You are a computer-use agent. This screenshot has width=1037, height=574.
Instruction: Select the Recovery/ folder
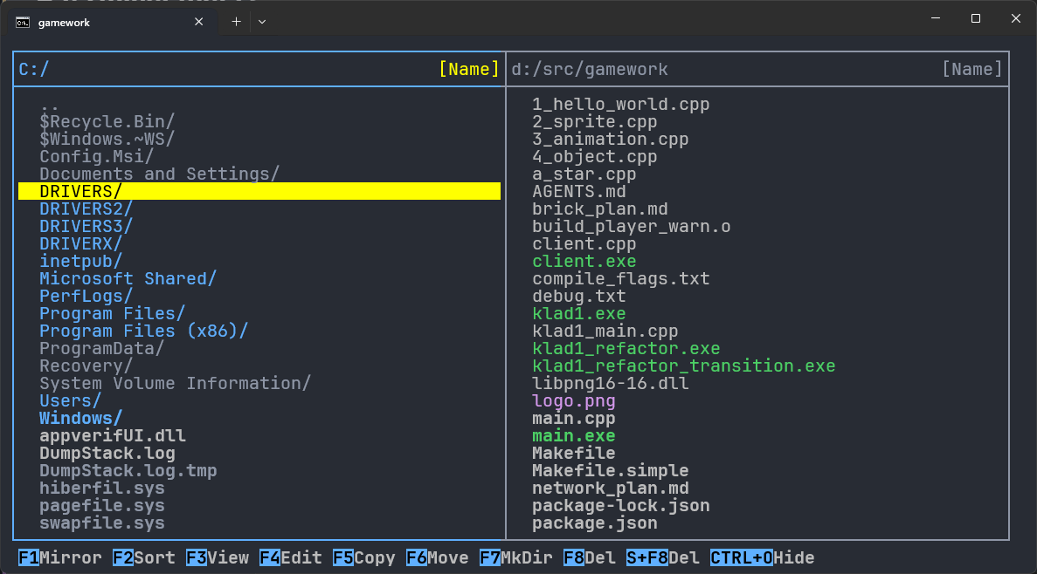click(x=86, y=366)
